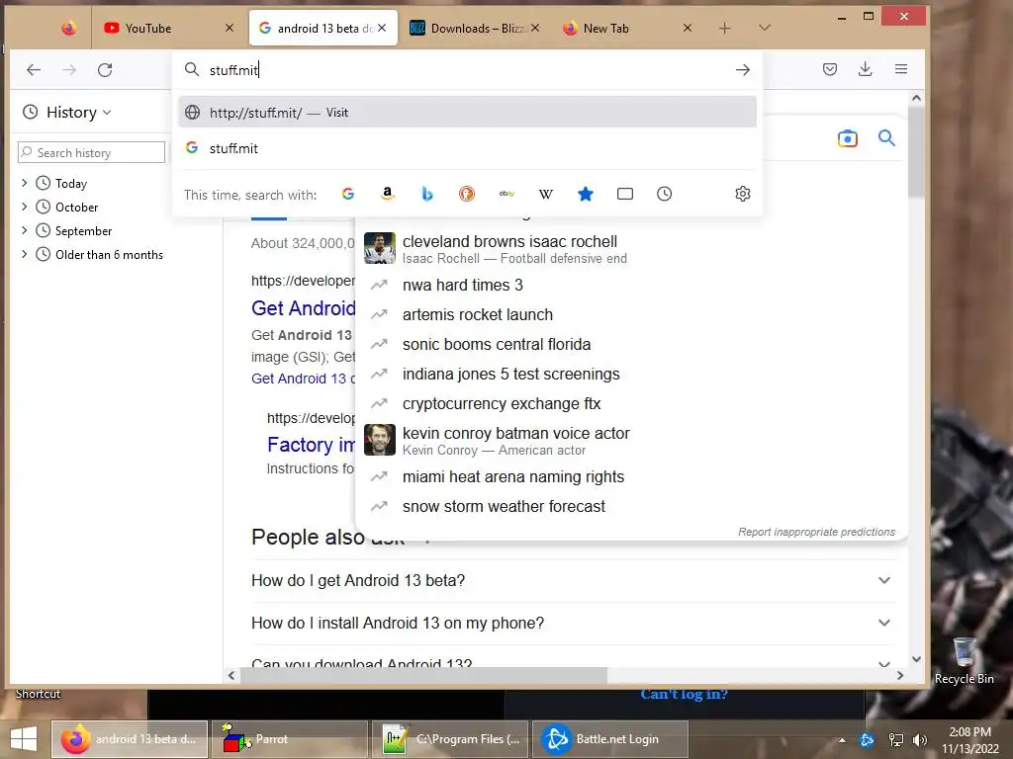Viewport: 1013px width, 759px height.
Task: Open C:\Program Files taskbar button
Action: 450,739
